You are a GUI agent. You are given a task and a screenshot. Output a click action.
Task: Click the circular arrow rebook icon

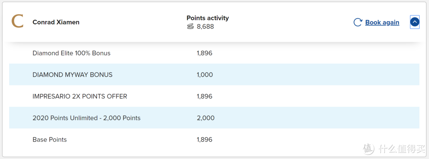point(357,22)
